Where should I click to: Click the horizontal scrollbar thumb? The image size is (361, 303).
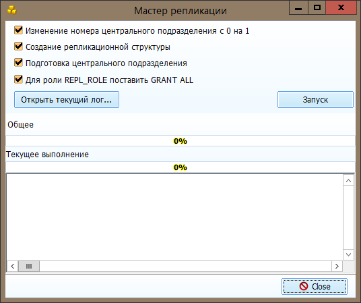tap(29, 267)
